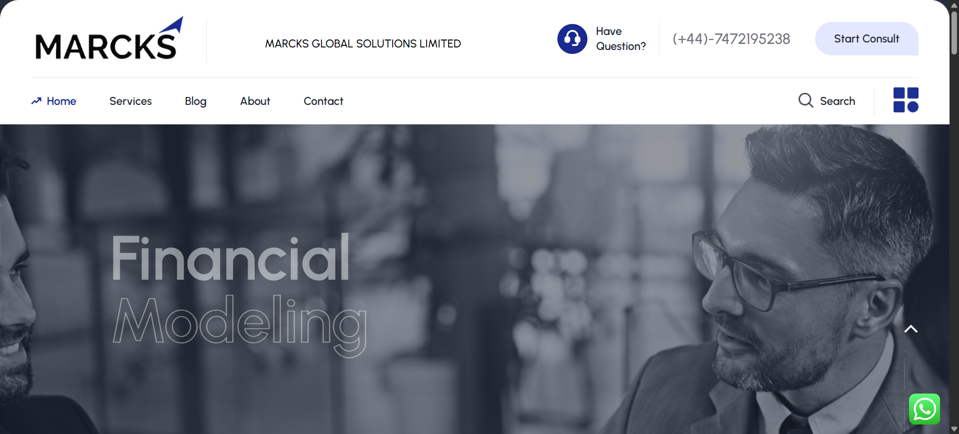Click the back-to-top chevron arrow
The height and width of the screenshot is (434, 959).
point(911,329)
